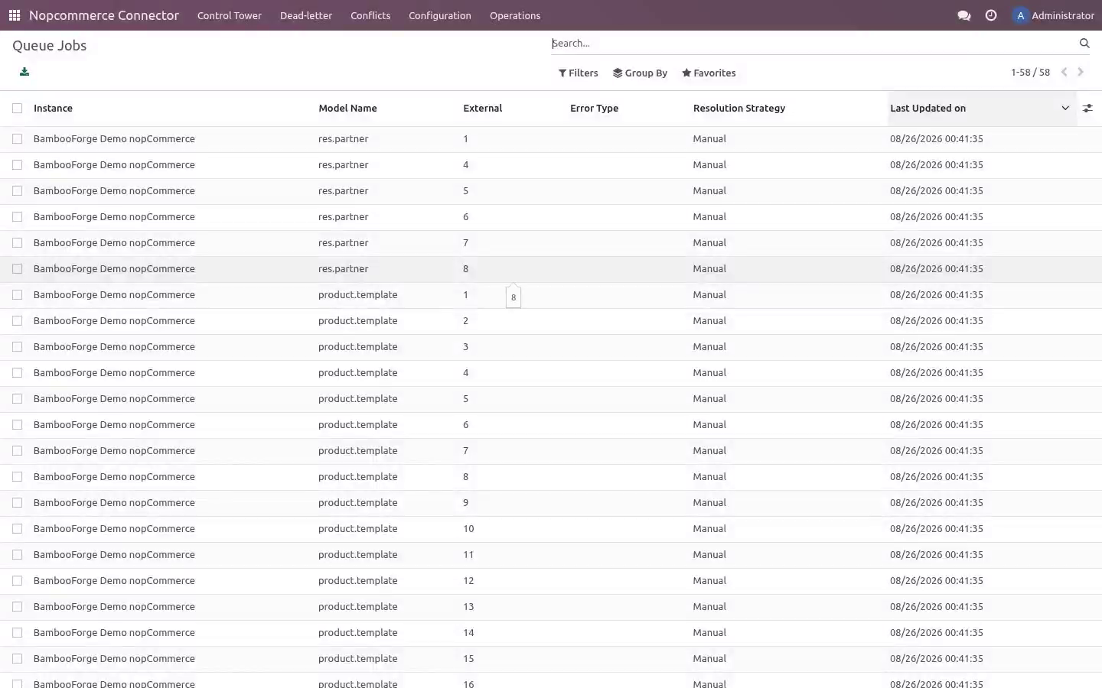Open the Configuration menu
Image resolution: width=1102 pixels, height=688 pixels.
[440, 15]
